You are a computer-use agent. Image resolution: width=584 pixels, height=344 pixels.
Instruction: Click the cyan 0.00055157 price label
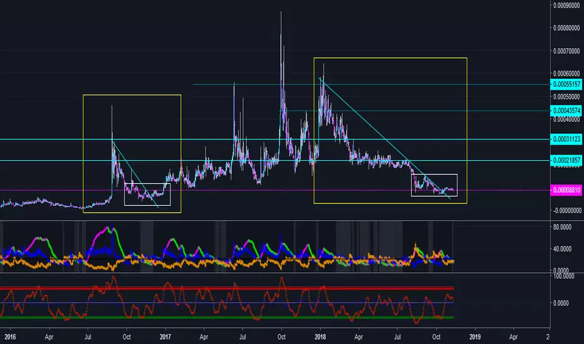tap(566, 84)
